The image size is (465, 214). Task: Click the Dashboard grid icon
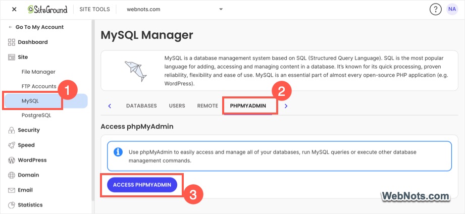(11, 42)
